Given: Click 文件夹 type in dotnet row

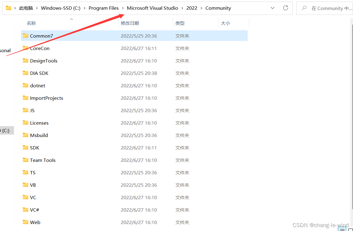Looking at the screenshot, I should click(182, 85).
